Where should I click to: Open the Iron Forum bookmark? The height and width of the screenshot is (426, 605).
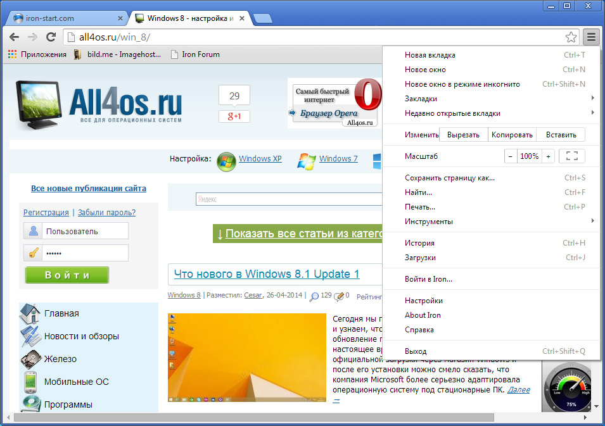195,54
